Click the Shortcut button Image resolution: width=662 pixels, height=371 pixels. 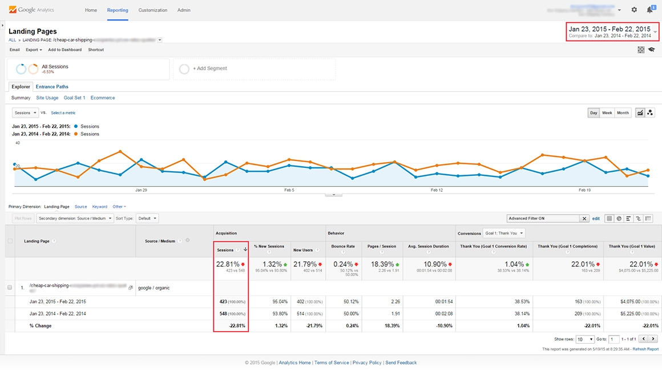coord(96,50)
